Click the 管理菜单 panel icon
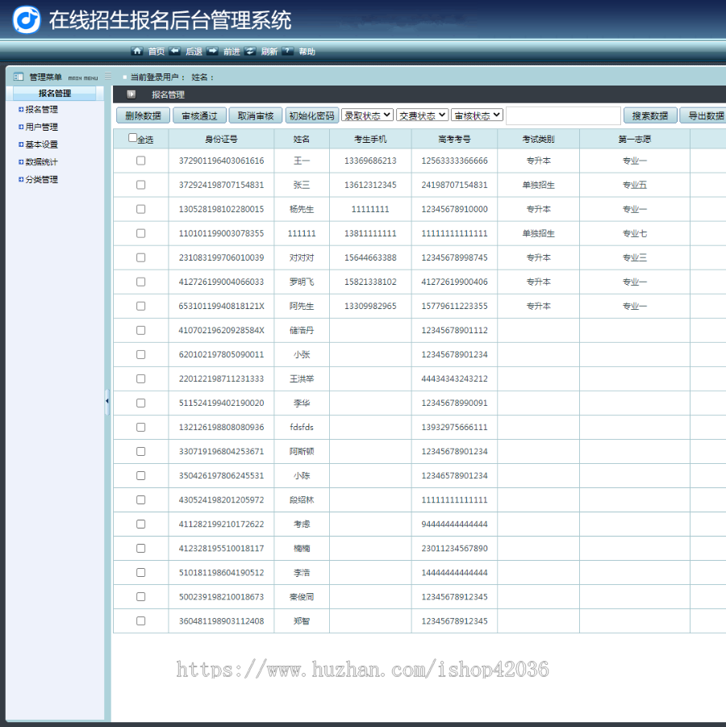The image size is (726, 727). tap(19, 77)
